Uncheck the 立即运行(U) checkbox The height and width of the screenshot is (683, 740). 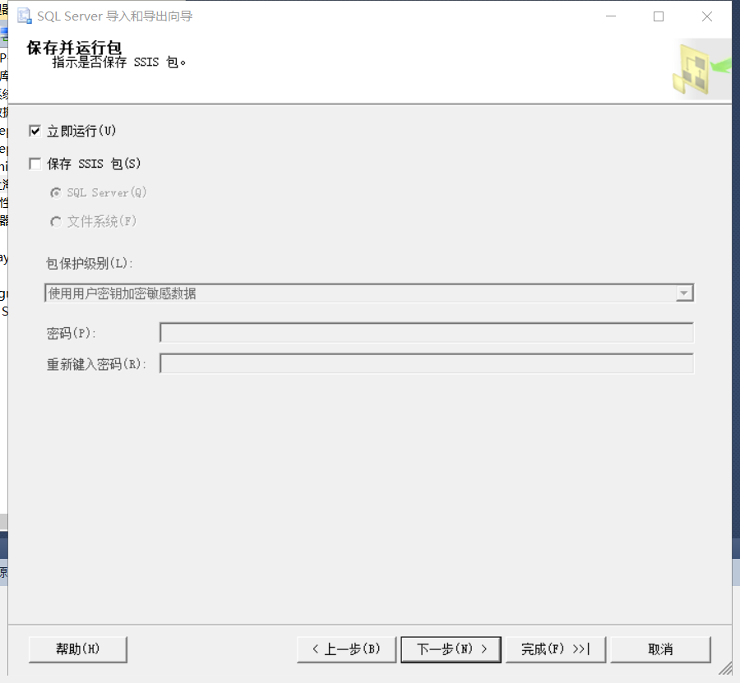coord(35,131)
